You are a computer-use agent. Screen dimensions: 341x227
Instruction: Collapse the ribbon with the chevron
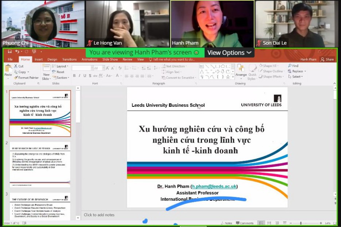pos(334,83)
